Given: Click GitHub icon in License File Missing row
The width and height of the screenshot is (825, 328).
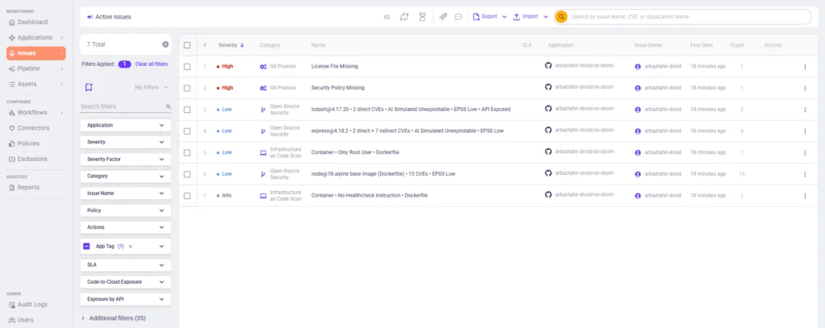Looking at the screenshot, I should coord(548,65).
